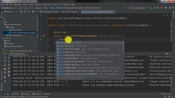The height and width of the screenshot is (98, 175).
Task: Click the gutter implements icon on line 8
Action: (x=43, y=36)
